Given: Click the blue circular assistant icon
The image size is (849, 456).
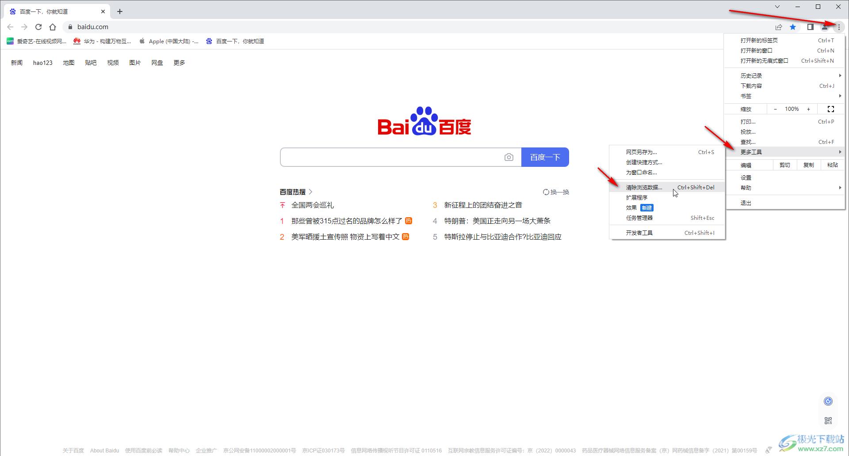Looking at the screenshot, I should [828, 401].
